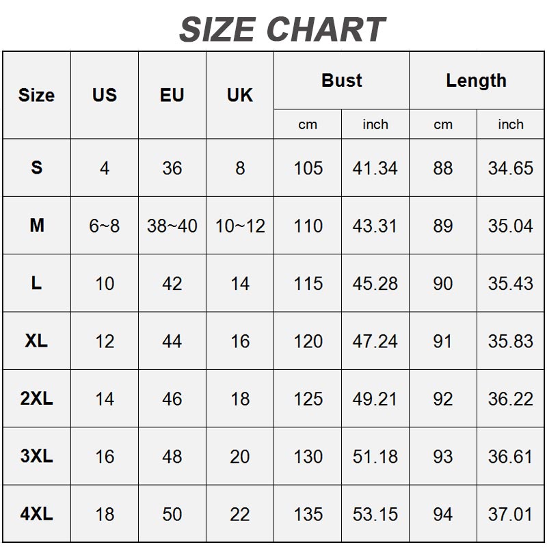Select the EU column header

[172, 95]
